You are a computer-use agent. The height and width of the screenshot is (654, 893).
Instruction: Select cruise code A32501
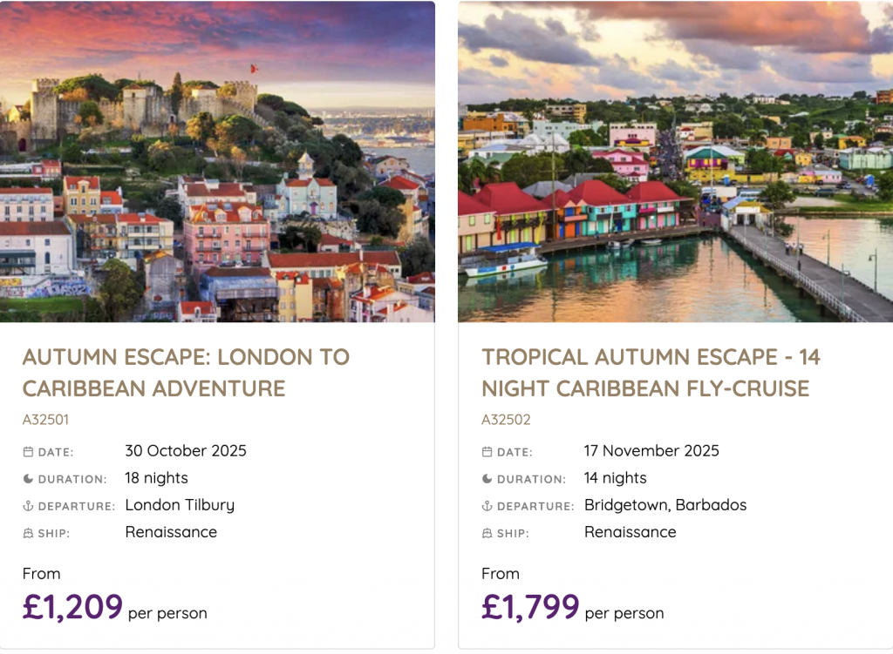(x=45, y=420)
